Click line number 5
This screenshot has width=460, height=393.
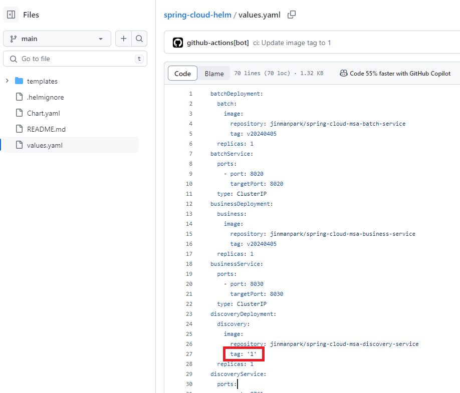point(191,134)
